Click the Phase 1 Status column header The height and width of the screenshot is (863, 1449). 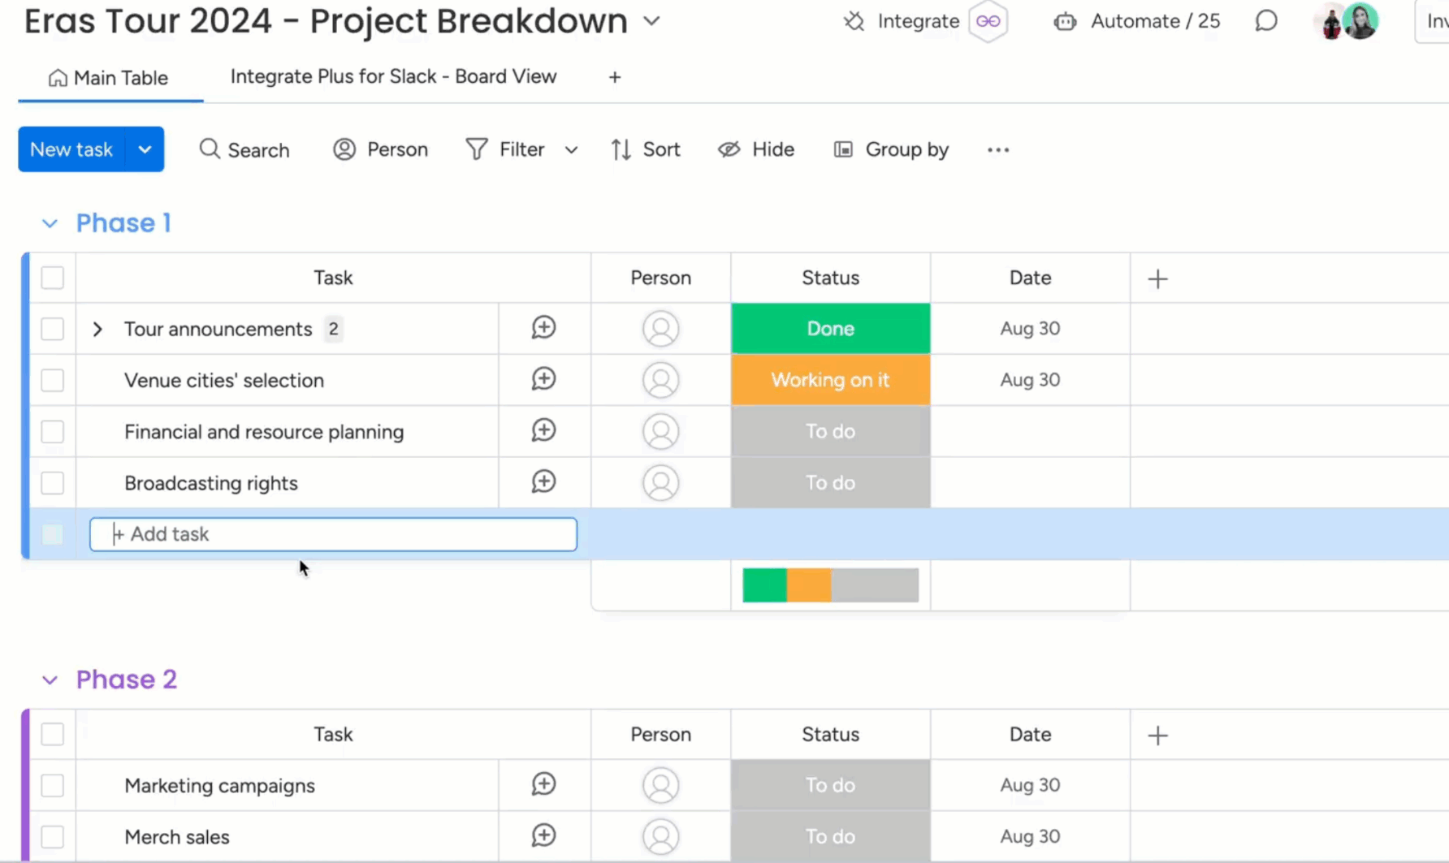pos(830,278)
